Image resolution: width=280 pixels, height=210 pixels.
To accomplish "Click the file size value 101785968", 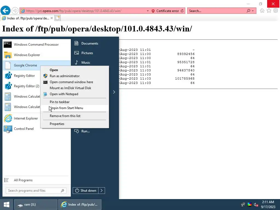I will 185,78.
